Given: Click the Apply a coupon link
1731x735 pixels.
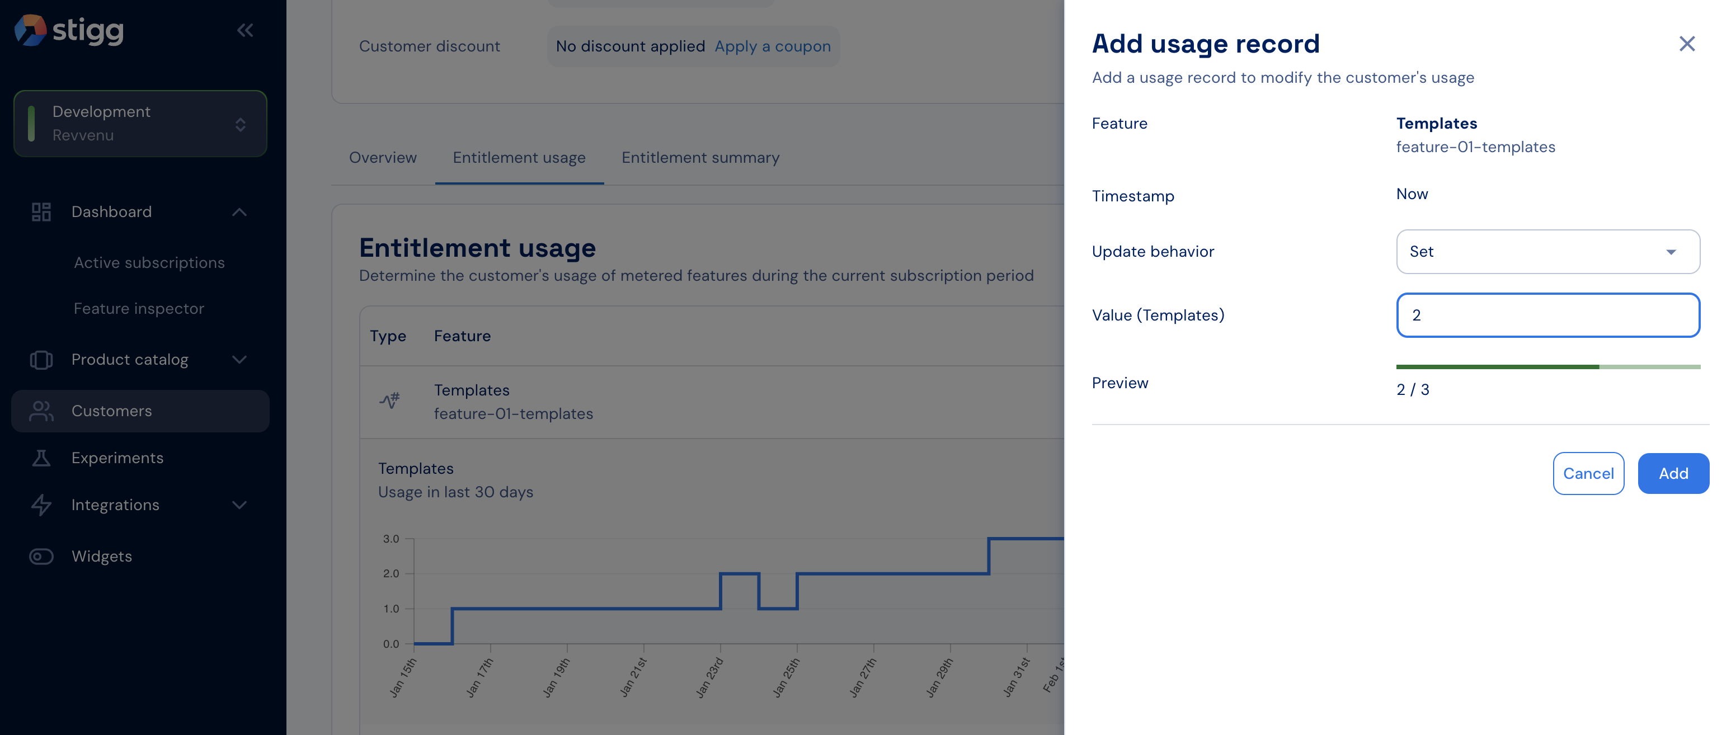Looking at the screenshot, I should point(772,46).
